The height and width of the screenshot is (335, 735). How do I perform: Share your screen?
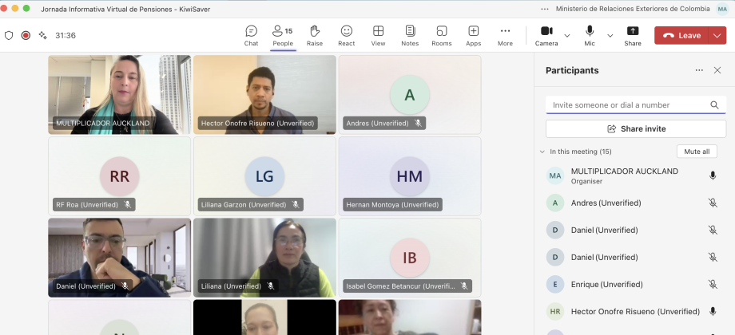point(633,36)
